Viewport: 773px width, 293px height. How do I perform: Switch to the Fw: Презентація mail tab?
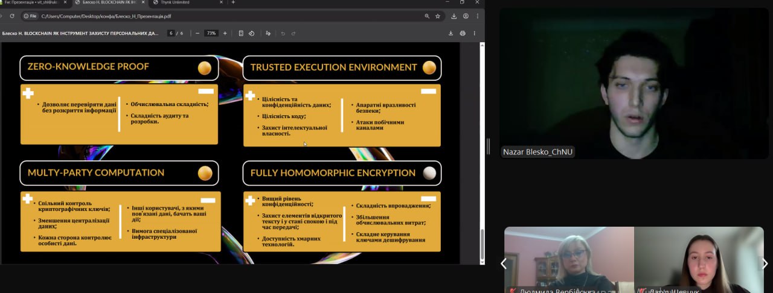(x=30, y=2)
